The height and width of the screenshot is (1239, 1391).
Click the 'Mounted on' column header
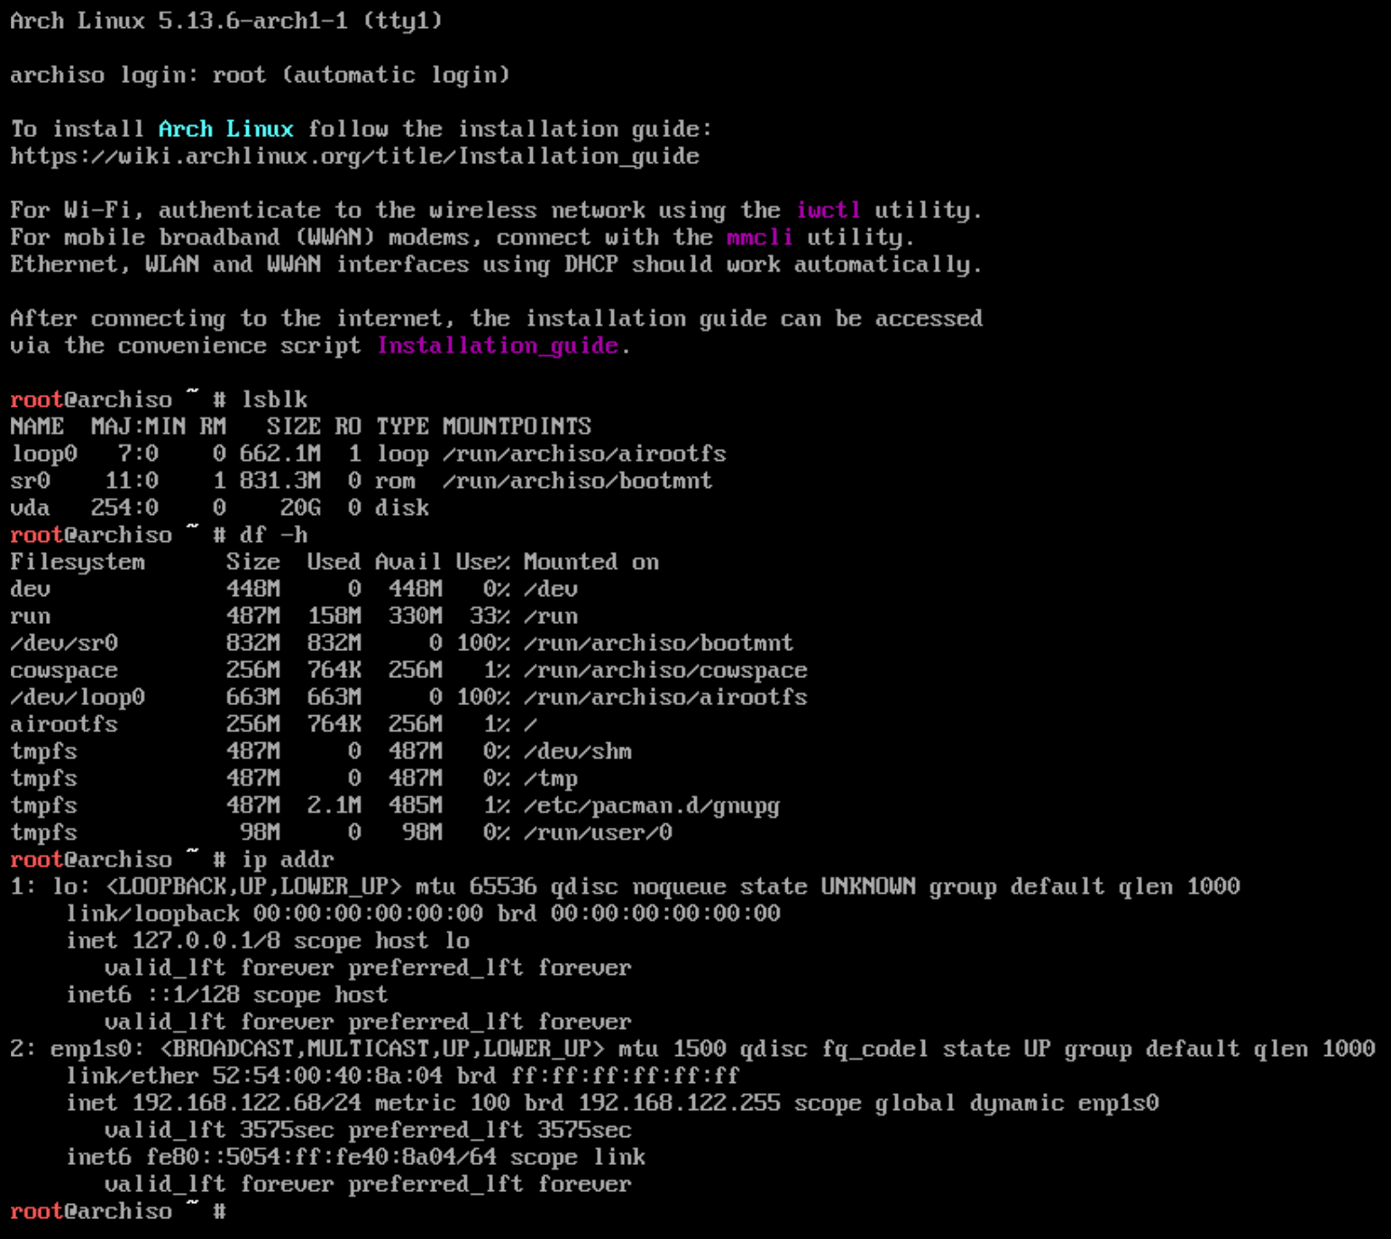coord(590,562)
